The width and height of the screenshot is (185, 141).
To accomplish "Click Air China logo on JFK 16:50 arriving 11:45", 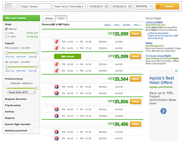I will 57,71.
